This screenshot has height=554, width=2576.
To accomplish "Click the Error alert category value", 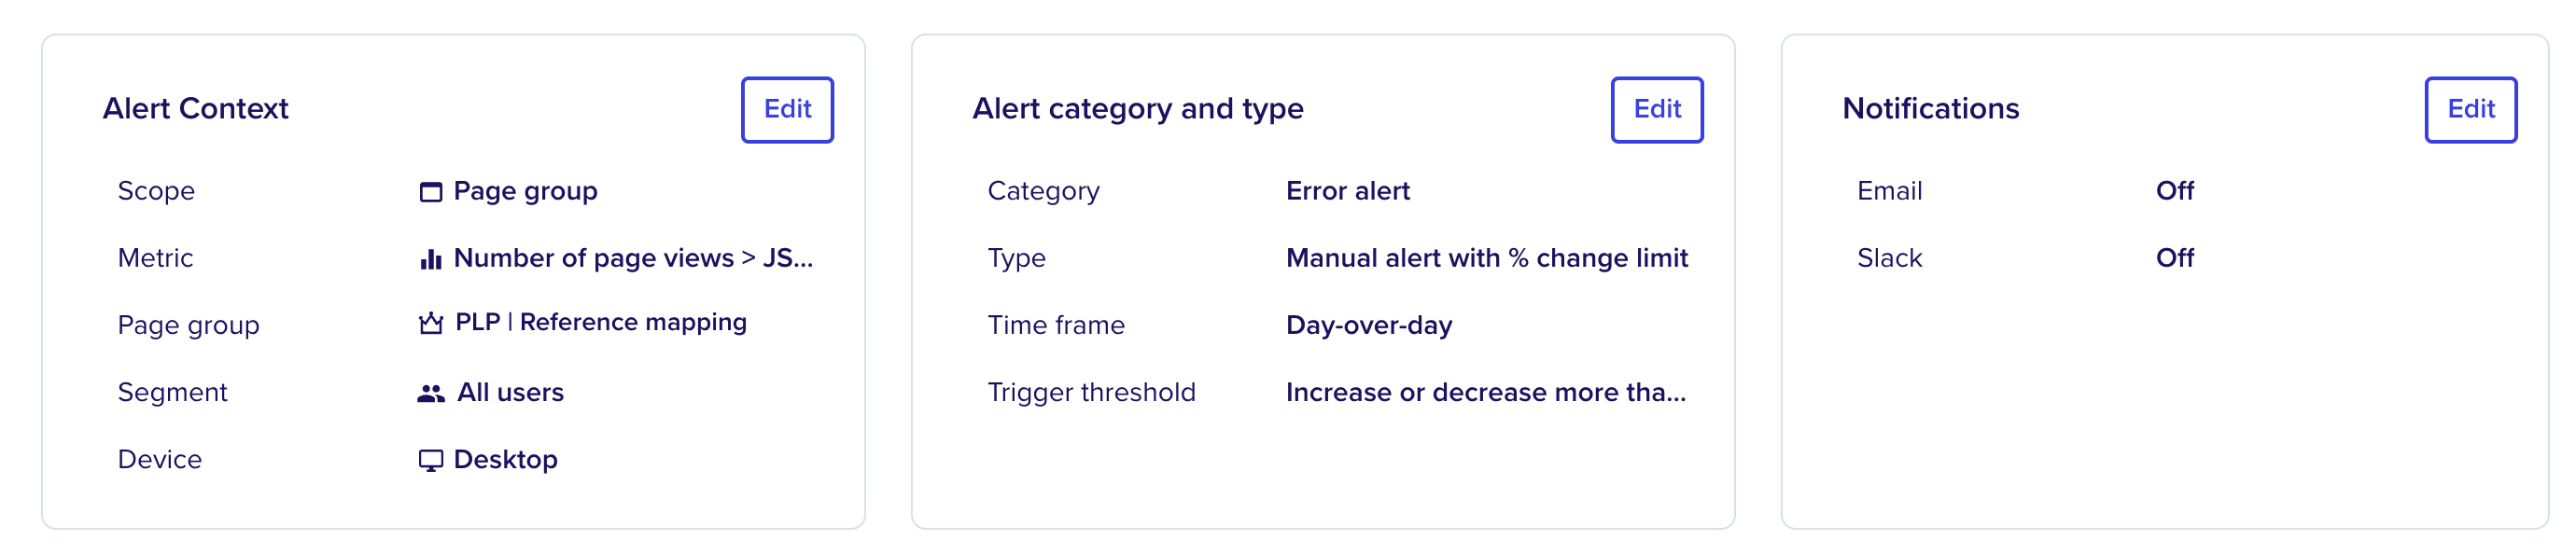I will (1347, 191).
